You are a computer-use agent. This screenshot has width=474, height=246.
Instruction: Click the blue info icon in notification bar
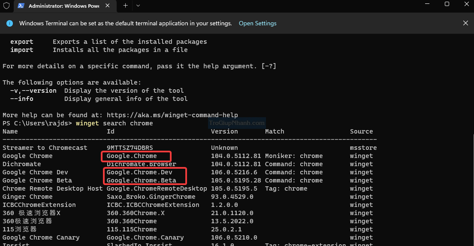point(10,23)
